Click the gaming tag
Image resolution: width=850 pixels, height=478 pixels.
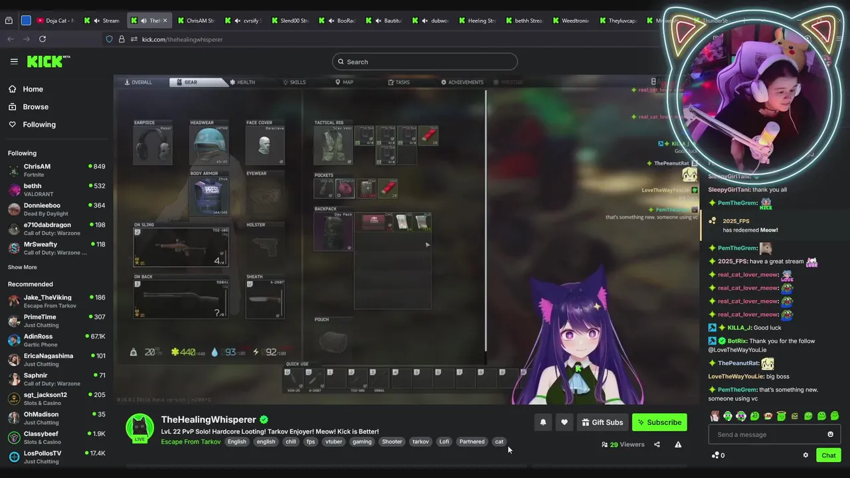coord(362,441)
